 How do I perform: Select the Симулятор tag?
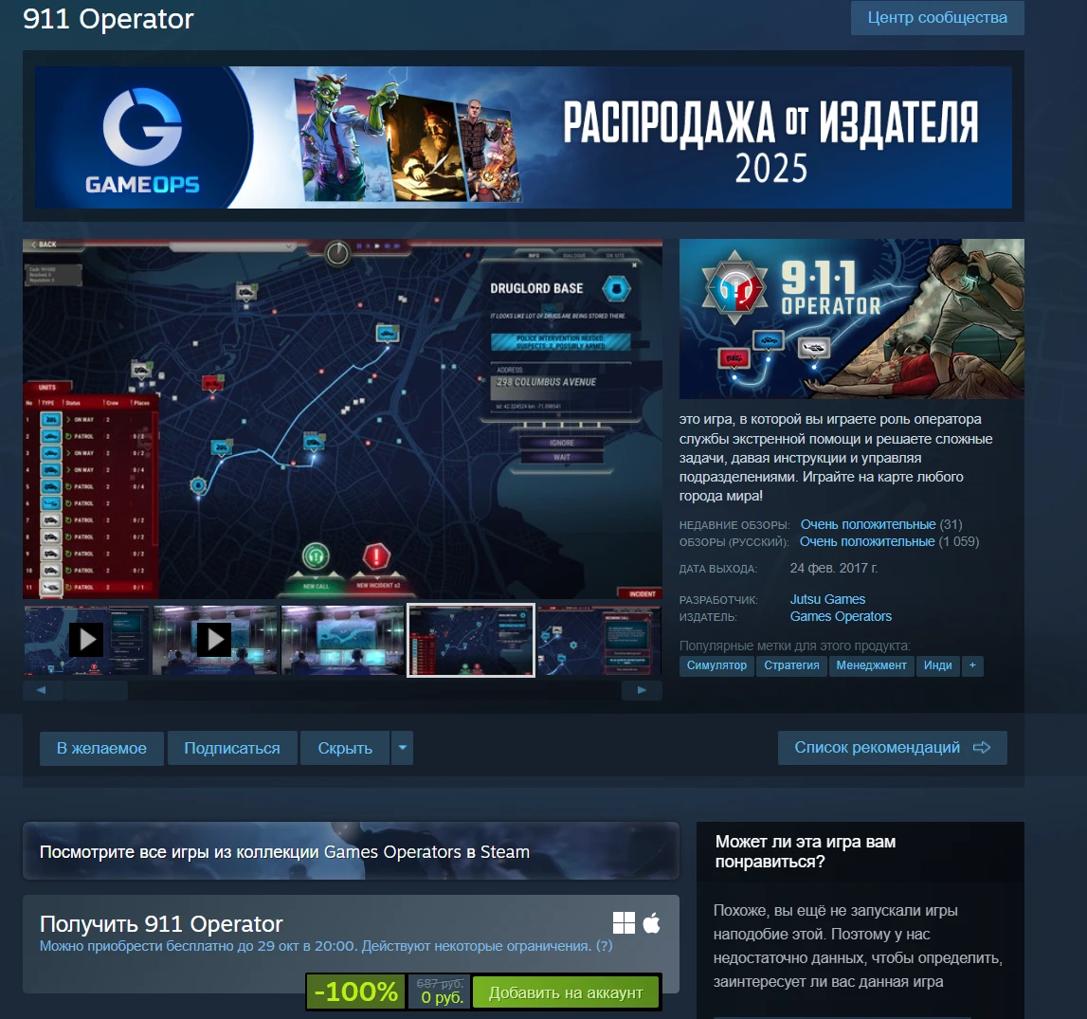pyautogui.click(x=716, y=665)
